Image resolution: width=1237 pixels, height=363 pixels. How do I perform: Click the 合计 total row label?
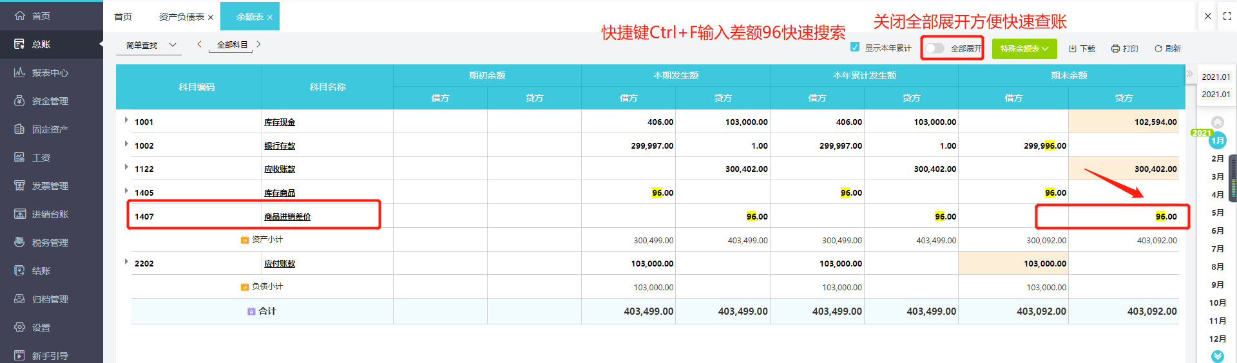pyautogui.click(x=267, y=311)
